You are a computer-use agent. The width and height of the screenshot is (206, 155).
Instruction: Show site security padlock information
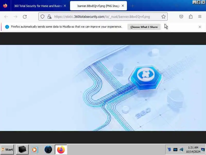click(x=49, y=17)
